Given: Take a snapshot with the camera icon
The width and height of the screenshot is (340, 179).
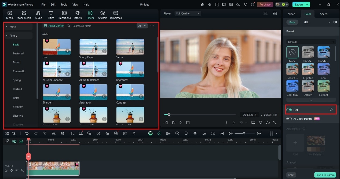Looking at the screenshot, I should (x=261, y=123).
